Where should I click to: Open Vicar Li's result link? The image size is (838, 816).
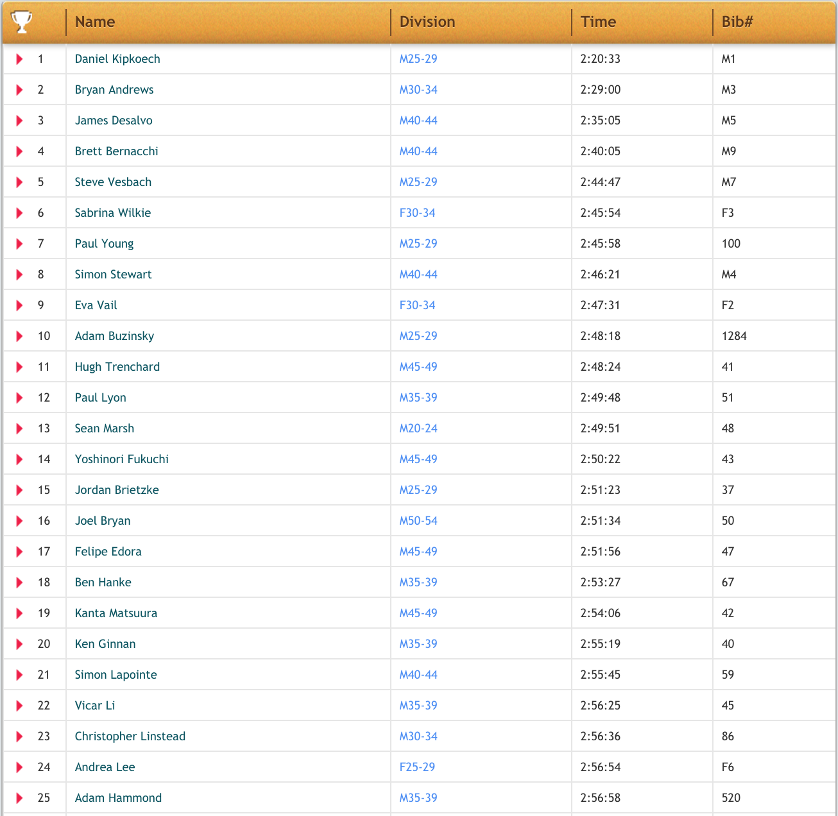tap(95, 706)
